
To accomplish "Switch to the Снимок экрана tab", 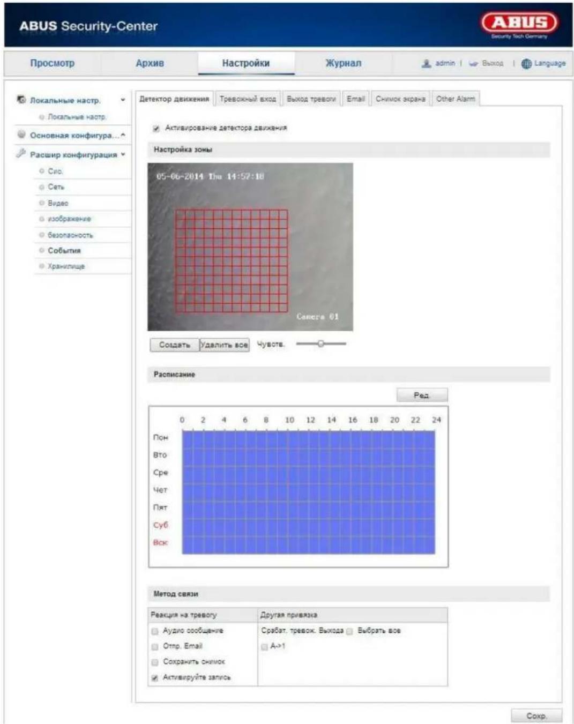I will click(400, 99).
